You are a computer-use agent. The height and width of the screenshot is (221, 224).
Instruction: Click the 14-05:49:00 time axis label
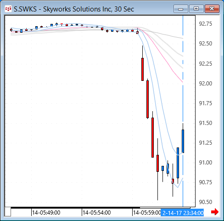coord(46,213)
